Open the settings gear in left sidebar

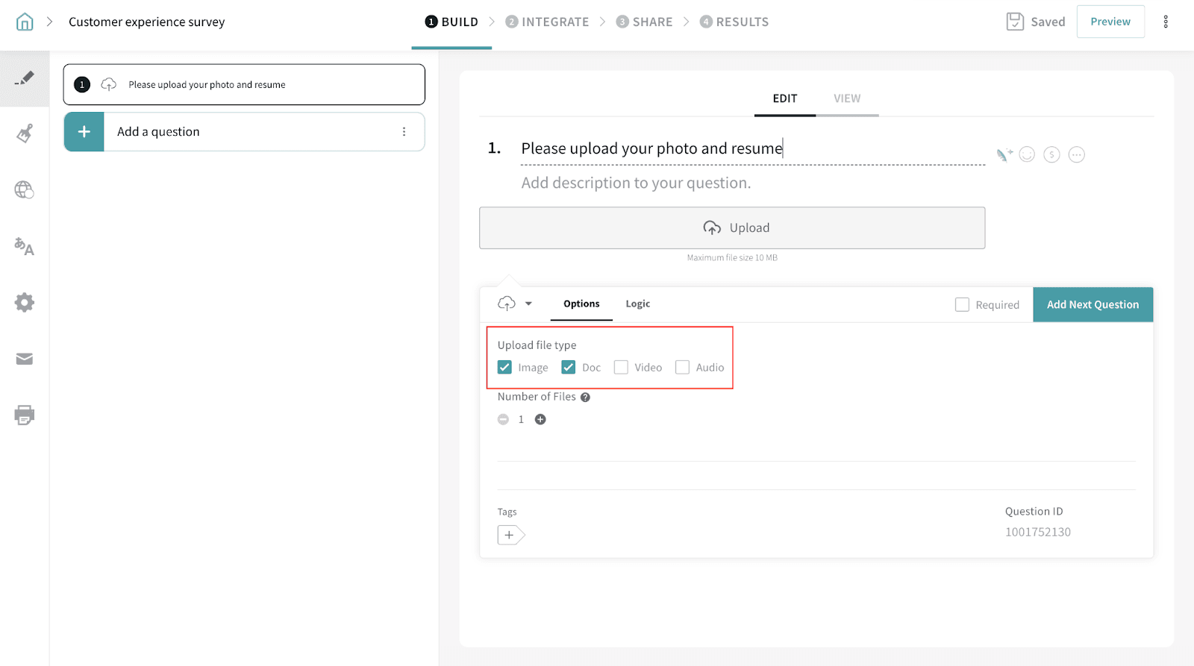[x=25, y=302]
